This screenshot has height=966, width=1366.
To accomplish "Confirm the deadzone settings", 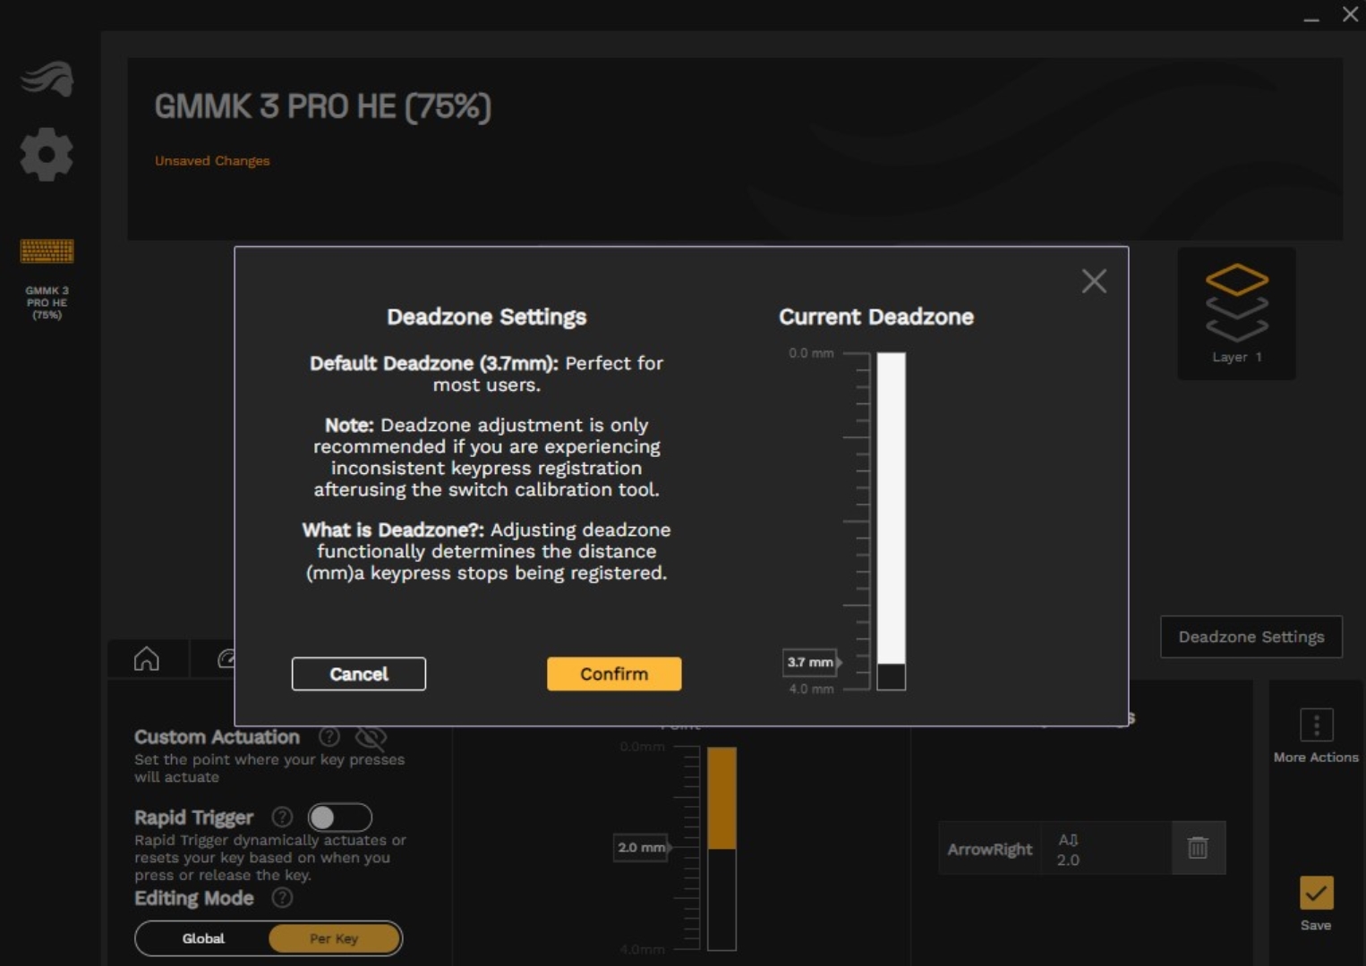I will [614, 674].
